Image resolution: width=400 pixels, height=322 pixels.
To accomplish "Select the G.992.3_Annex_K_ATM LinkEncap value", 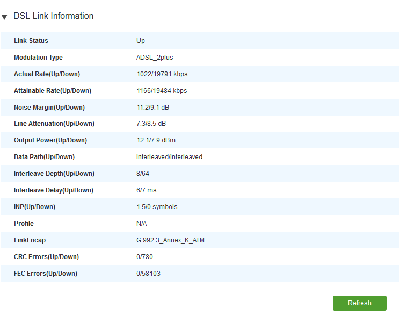I will coord(170,240).
